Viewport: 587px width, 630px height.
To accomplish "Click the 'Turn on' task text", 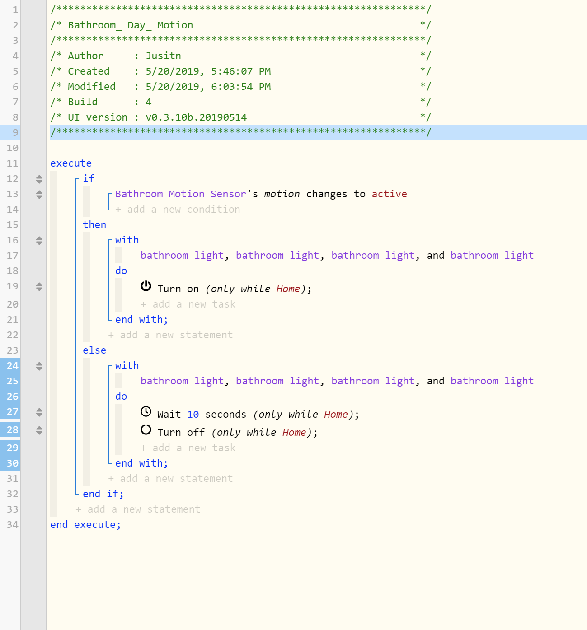I will (178, 289).
